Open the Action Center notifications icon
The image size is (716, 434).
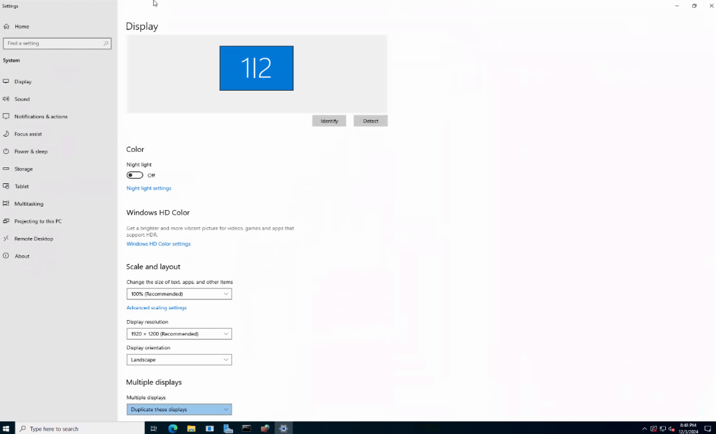coord(708,429)
